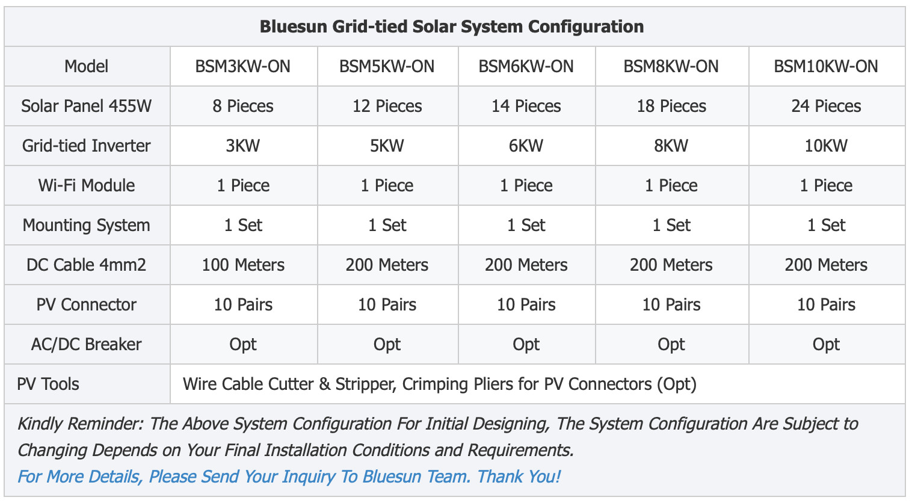Click the PV Tools row label

pos(48,384)
